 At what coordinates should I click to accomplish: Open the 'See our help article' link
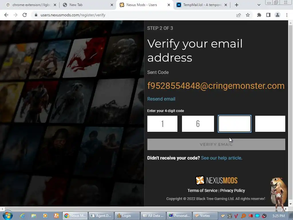[x=222, y=158]
